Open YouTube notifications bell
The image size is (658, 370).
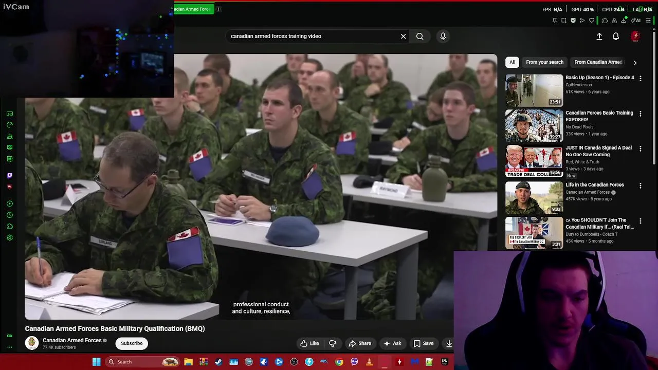[x=616, y=36]
